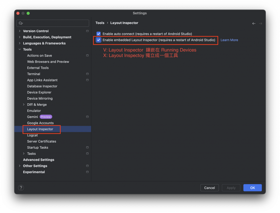Click the help question mark button
Viewport: 280px width, 213px height.
21,188
